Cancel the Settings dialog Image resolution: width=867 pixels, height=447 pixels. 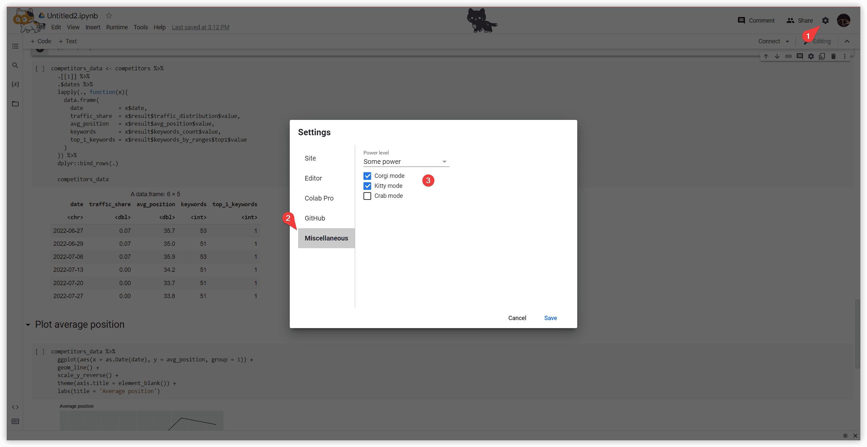tap(517, 318)
